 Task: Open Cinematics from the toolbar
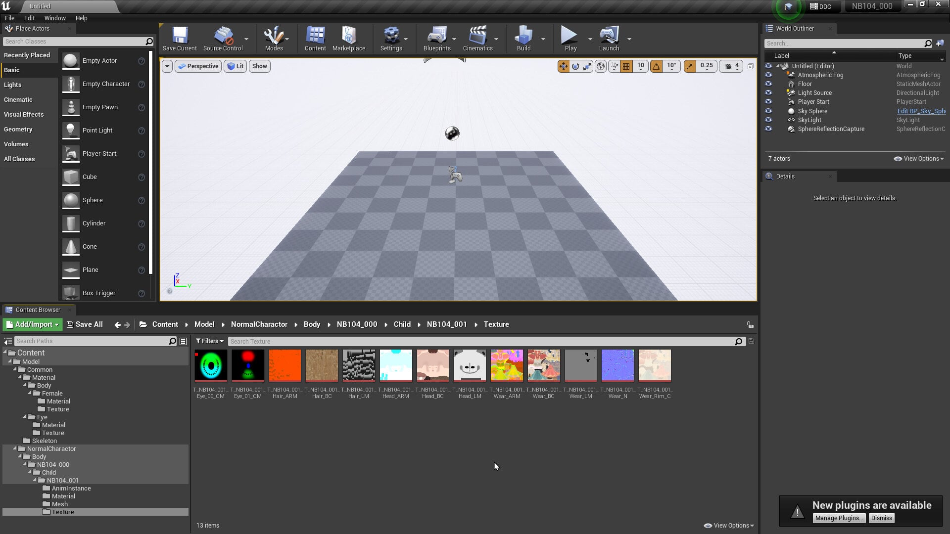(477, 39)
